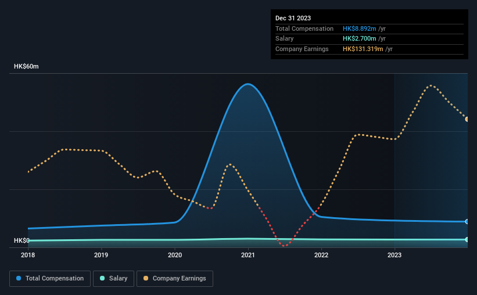Click the orange Company Earnings legend dot
This screenshot has height=295, width=477.
[146, 278]
